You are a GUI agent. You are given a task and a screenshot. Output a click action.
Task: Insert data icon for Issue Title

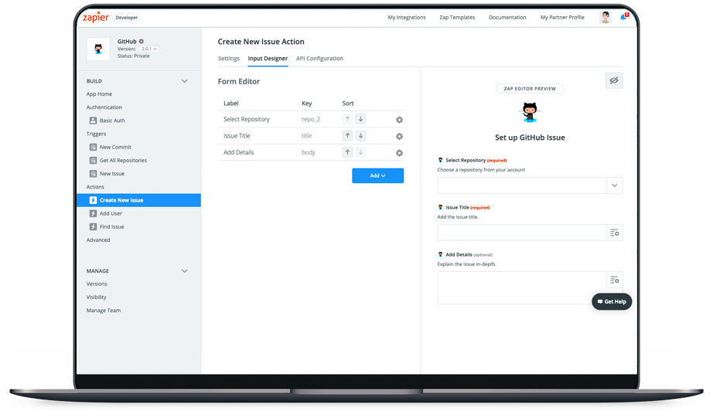(614, 233)
